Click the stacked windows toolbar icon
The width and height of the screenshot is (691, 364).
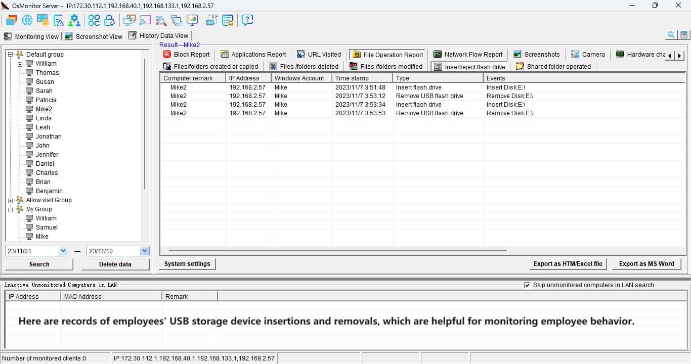pyautogui.click(x=11, y=20)
